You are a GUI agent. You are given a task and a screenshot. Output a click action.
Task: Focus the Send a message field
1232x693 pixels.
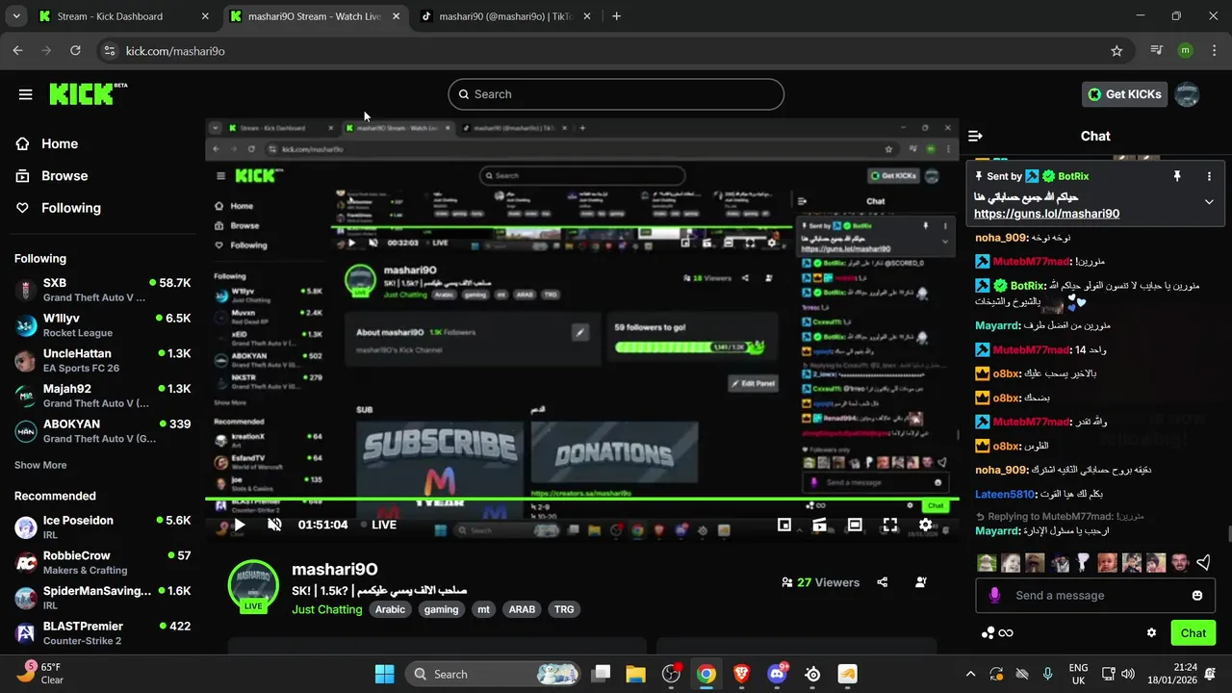click(1096, 595)
